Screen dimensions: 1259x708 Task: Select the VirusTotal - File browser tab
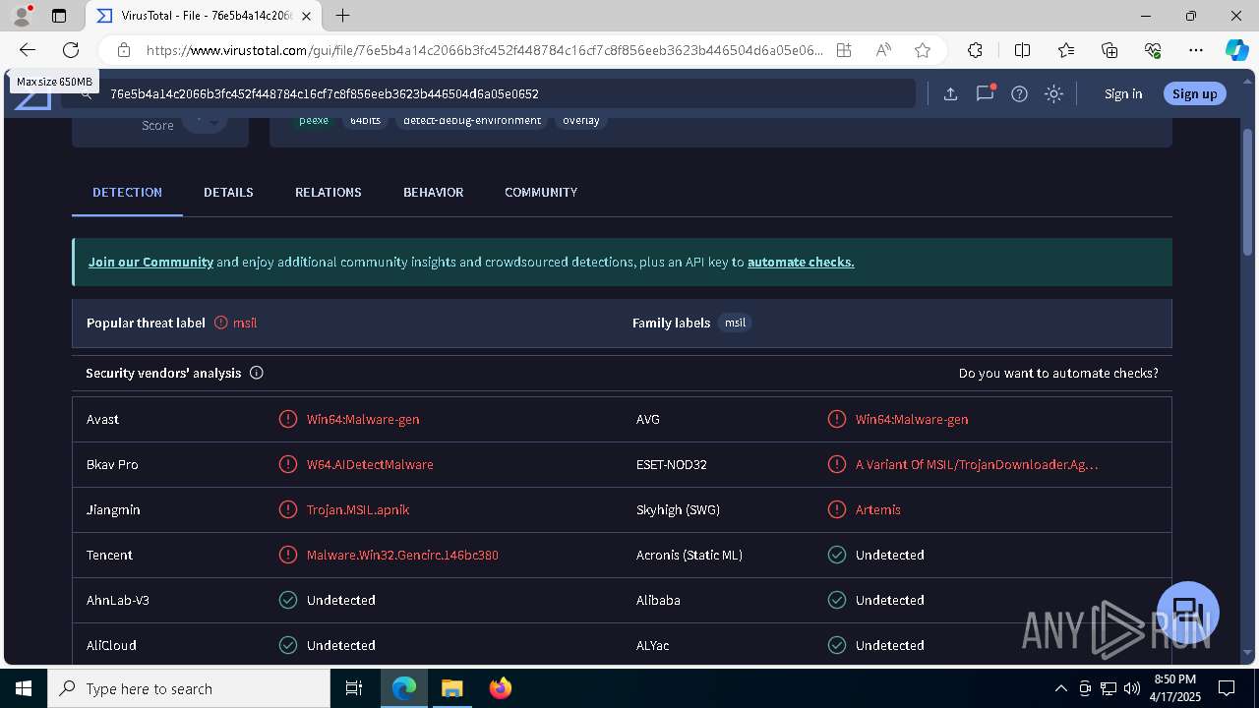tap(204, 17)
